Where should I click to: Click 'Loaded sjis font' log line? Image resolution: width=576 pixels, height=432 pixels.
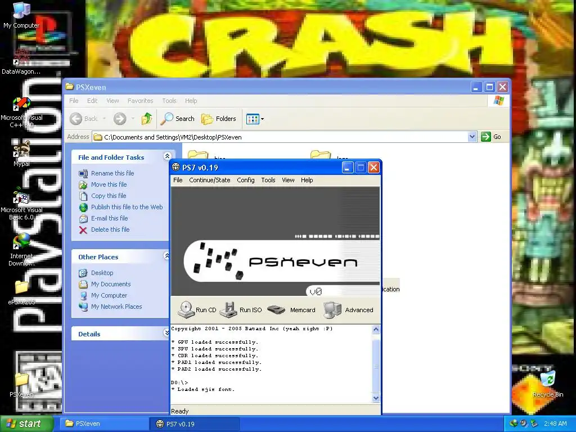pyautogui.click(x=202, y=389)
